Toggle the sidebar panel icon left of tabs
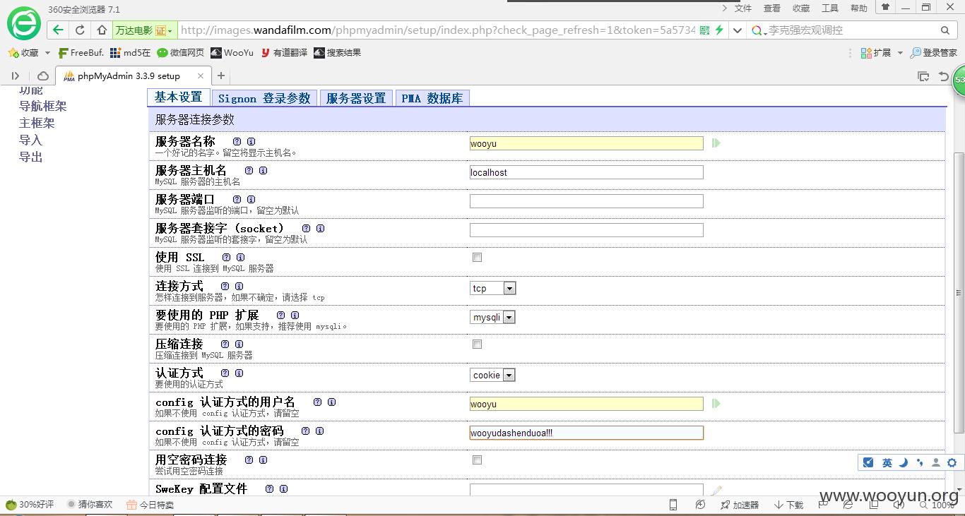Image resolution: width=965 pixels, height=516 pixels. pyautogui.click(x=16, y=76)
